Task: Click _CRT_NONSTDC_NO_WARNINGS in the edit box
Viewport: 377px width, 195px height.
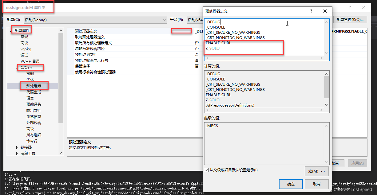Action: click(235, 38)
